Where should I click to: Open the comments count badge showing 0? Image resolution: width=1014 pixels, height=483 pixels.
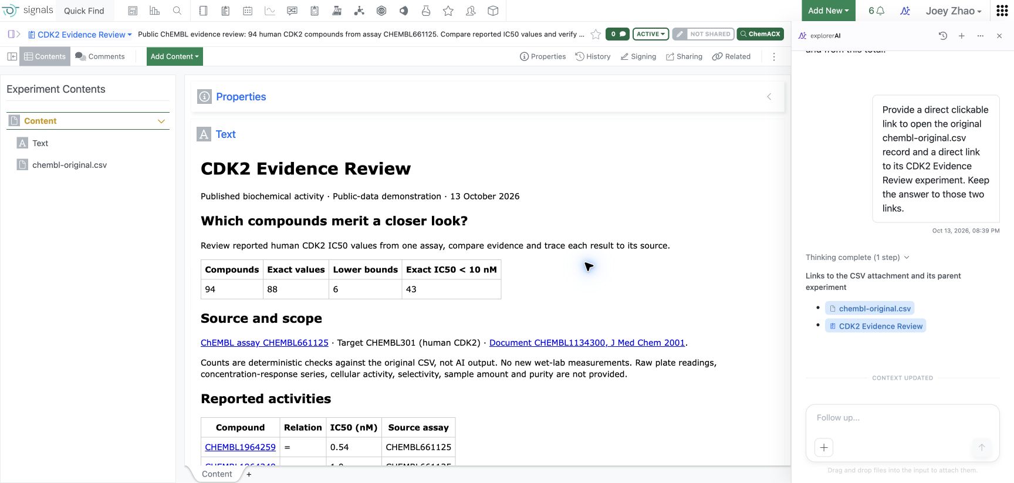[x=617, y=34]
